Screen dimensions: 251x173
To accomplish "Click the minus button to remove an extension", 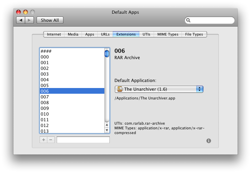I will pos(51,140).
